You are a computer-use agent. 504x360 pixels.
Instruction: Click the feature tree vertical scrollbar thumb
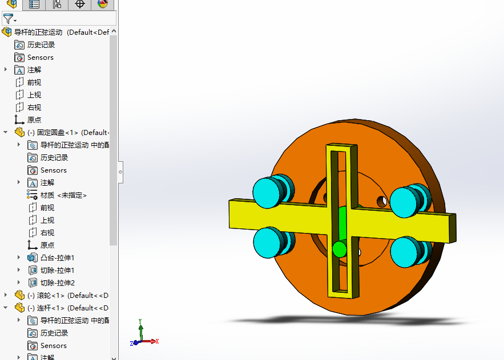tap(113, 141)
